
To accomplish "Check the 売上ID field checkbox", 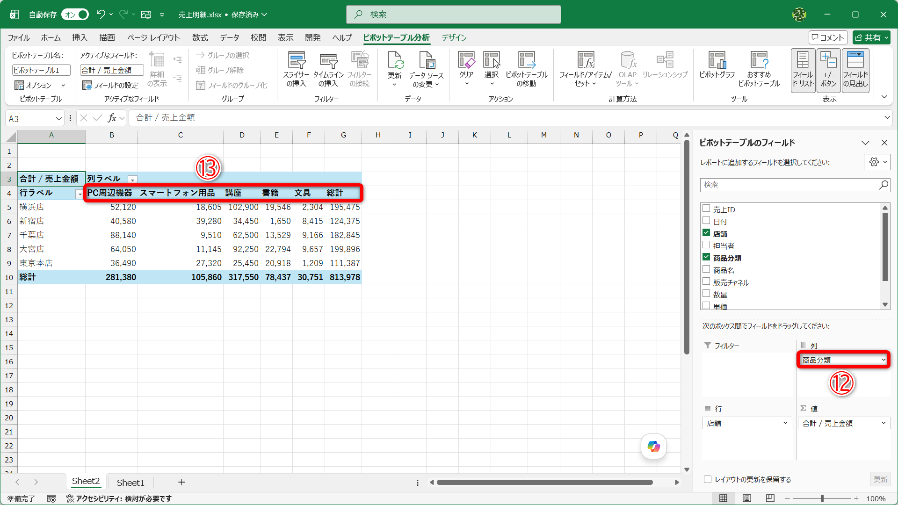I will tap(706, 209).
